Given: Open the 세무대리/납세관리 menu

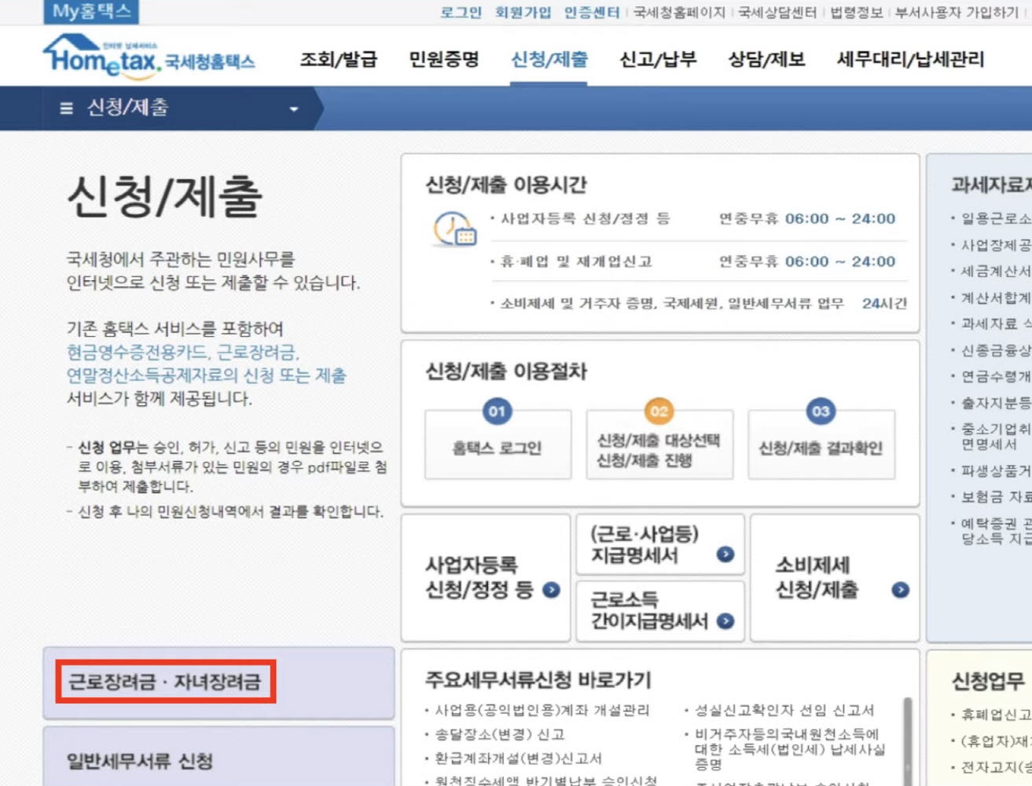Looking at the screenshot, I should click(910, 60).
